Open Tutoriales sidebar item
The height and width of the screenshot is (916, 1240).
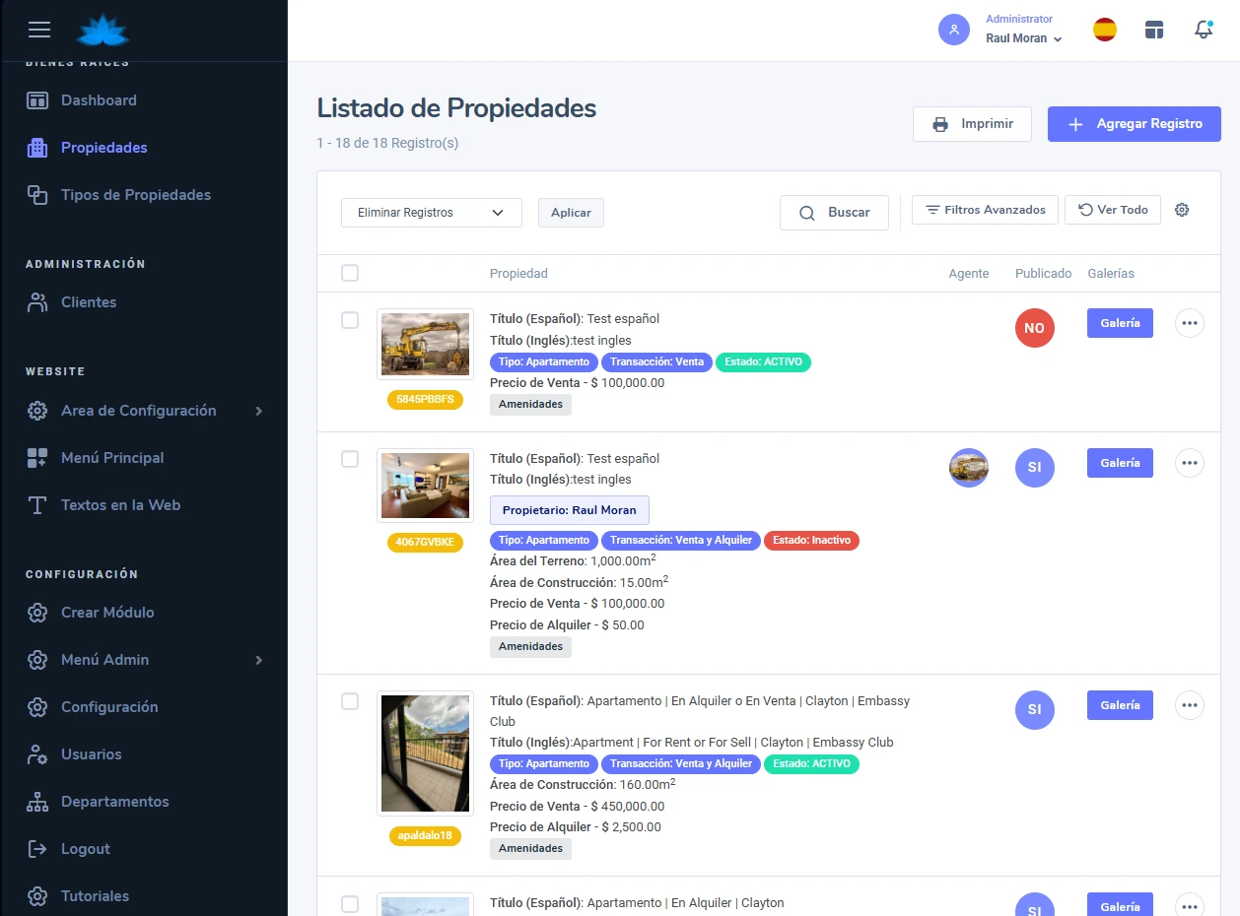tap(96, 896)
